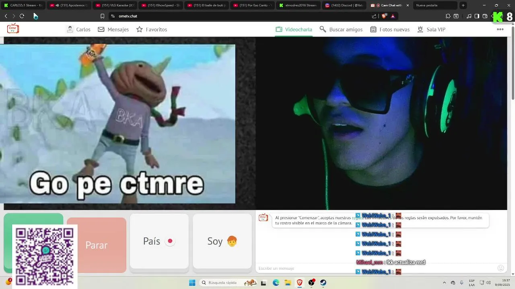
Task: Switch to Por Eso Canto tab
Action: (253, 5)
